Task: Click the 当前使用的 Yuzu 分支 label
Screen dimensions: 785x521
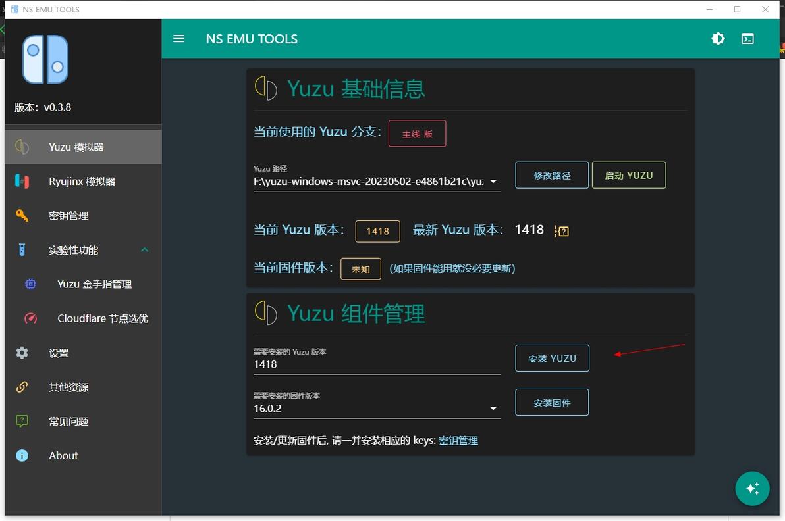Action: [317, 132]
